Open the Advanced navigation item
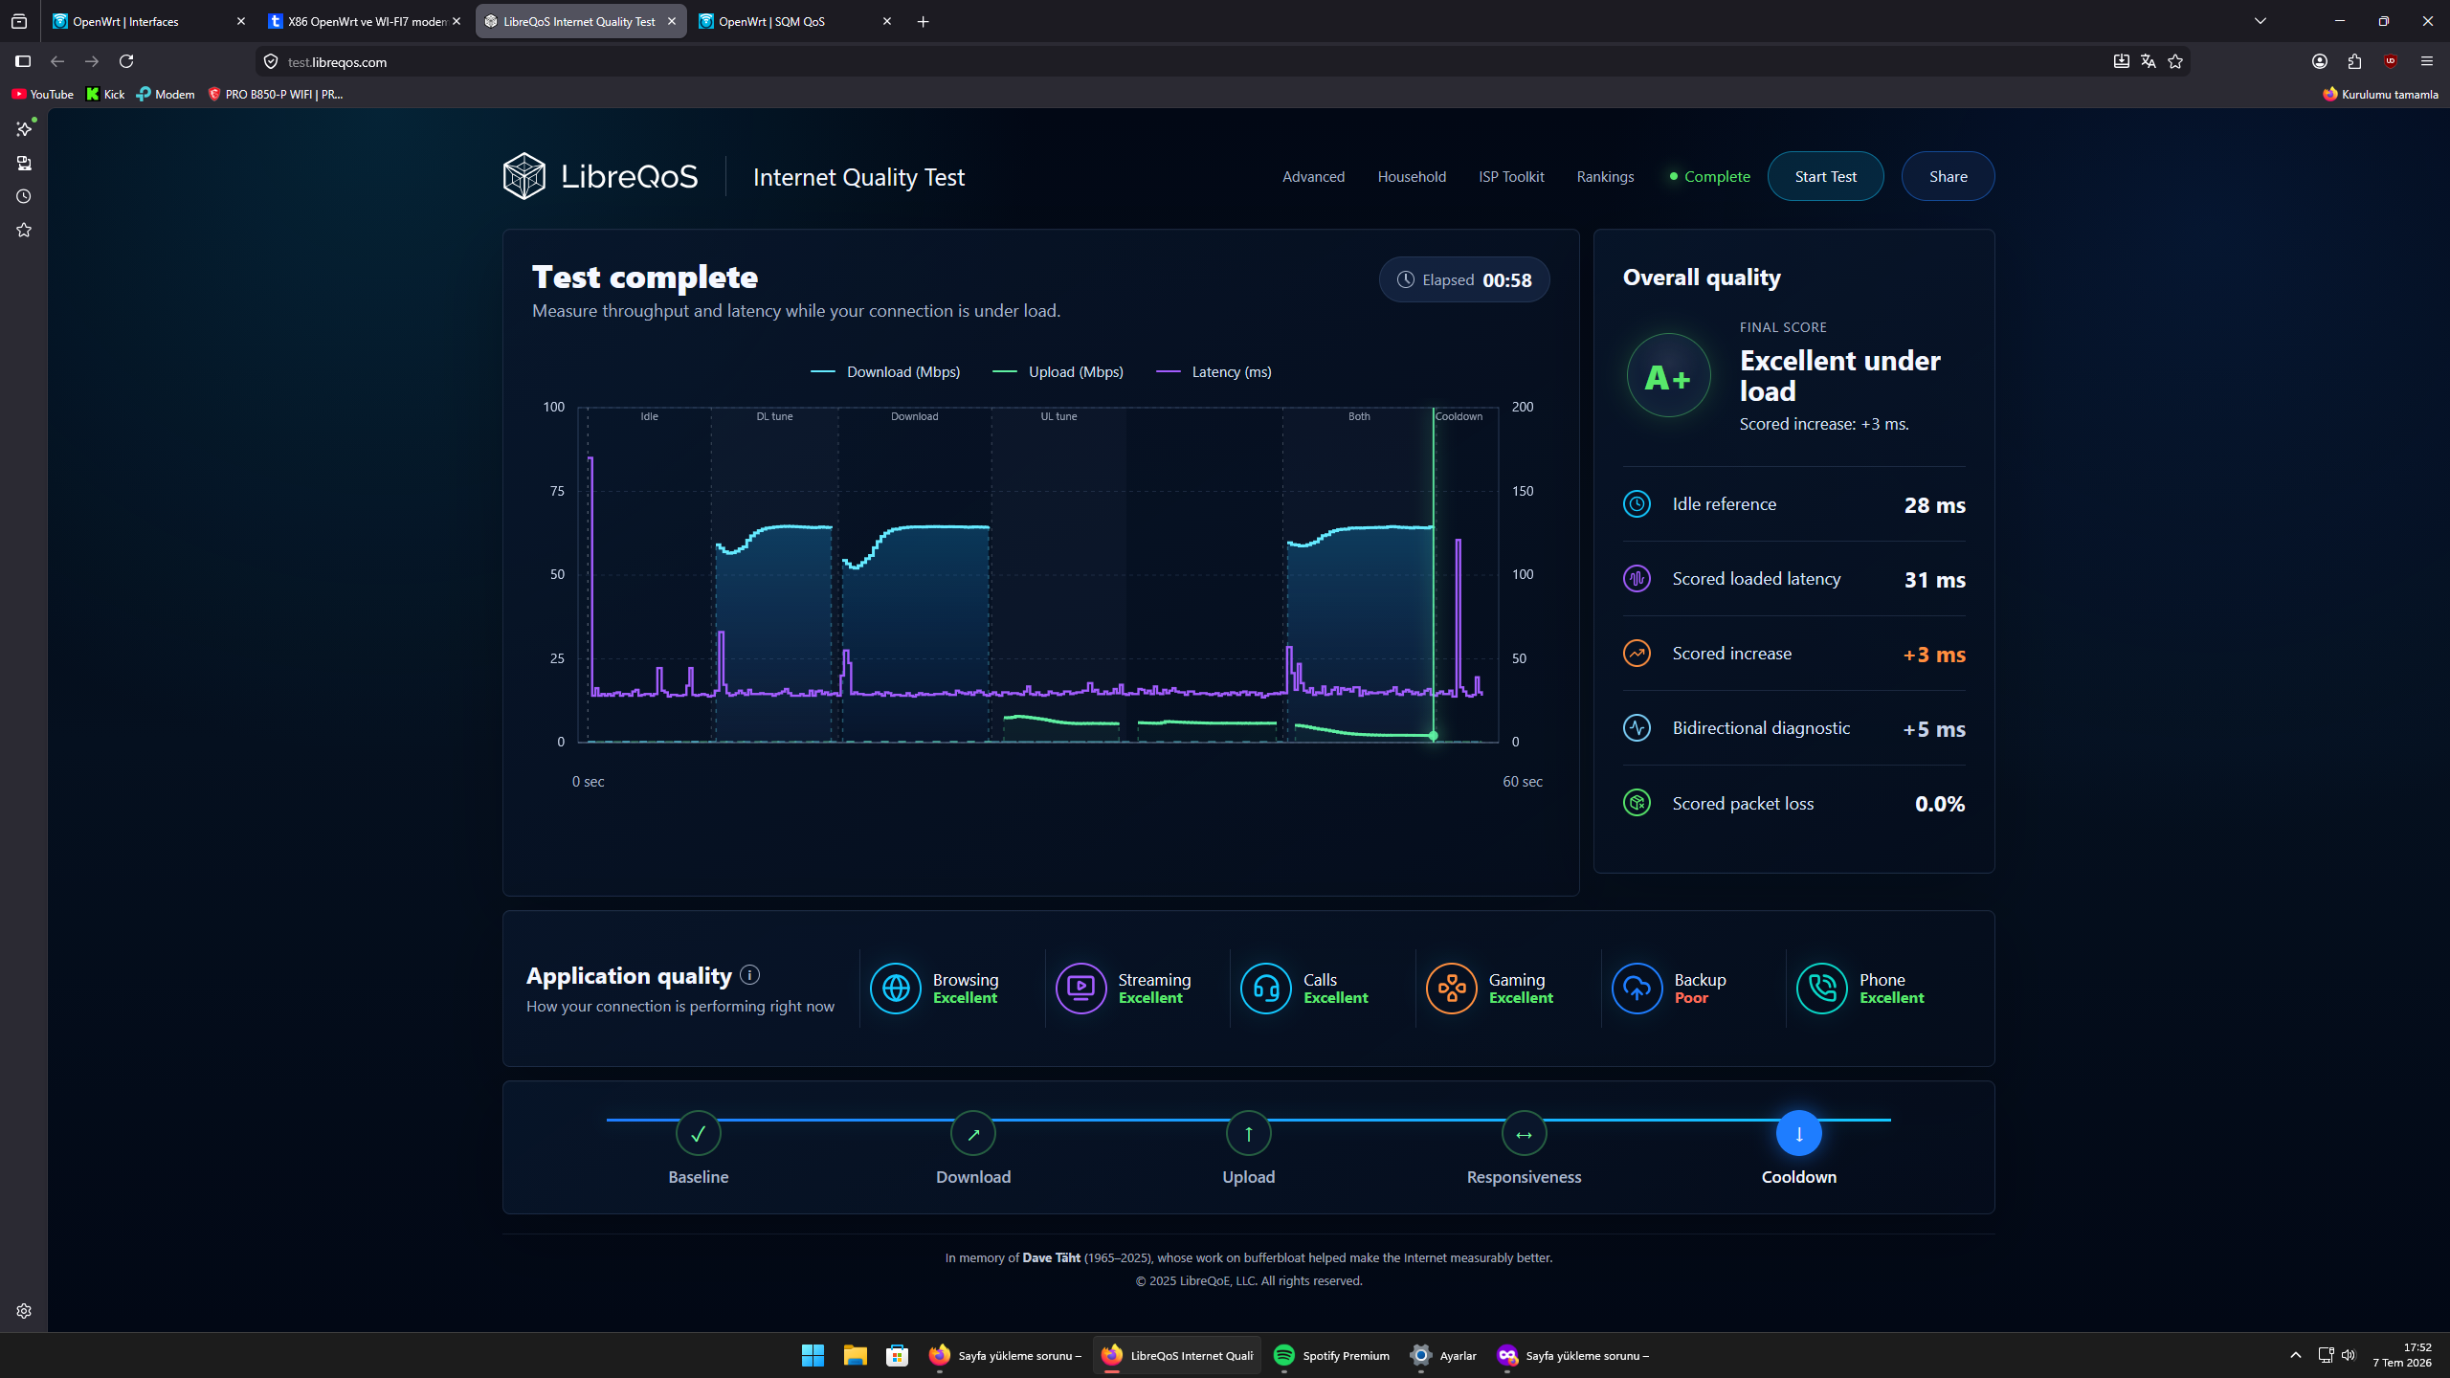This screenshot has width=2450, height=1378. click(1313, 177)
